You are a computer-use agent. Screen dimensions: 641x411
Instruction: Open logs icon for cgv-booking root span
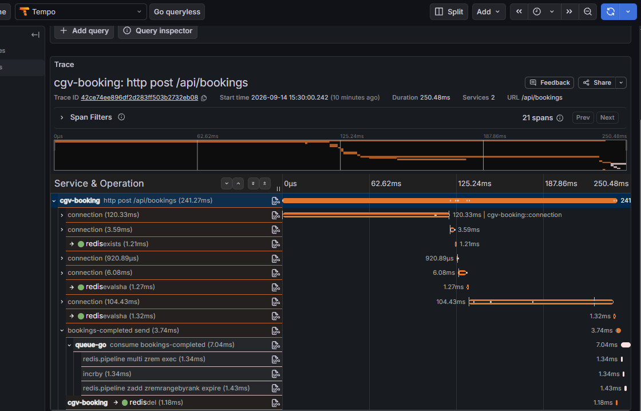point(276,201)
